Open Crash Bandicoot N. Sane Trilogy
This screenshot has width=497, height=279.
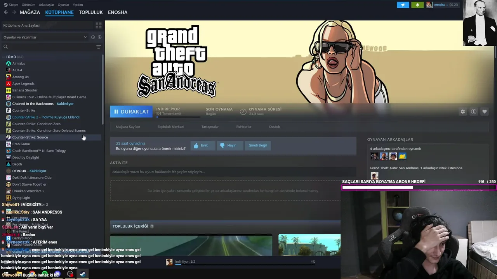[x=39, y=151]
